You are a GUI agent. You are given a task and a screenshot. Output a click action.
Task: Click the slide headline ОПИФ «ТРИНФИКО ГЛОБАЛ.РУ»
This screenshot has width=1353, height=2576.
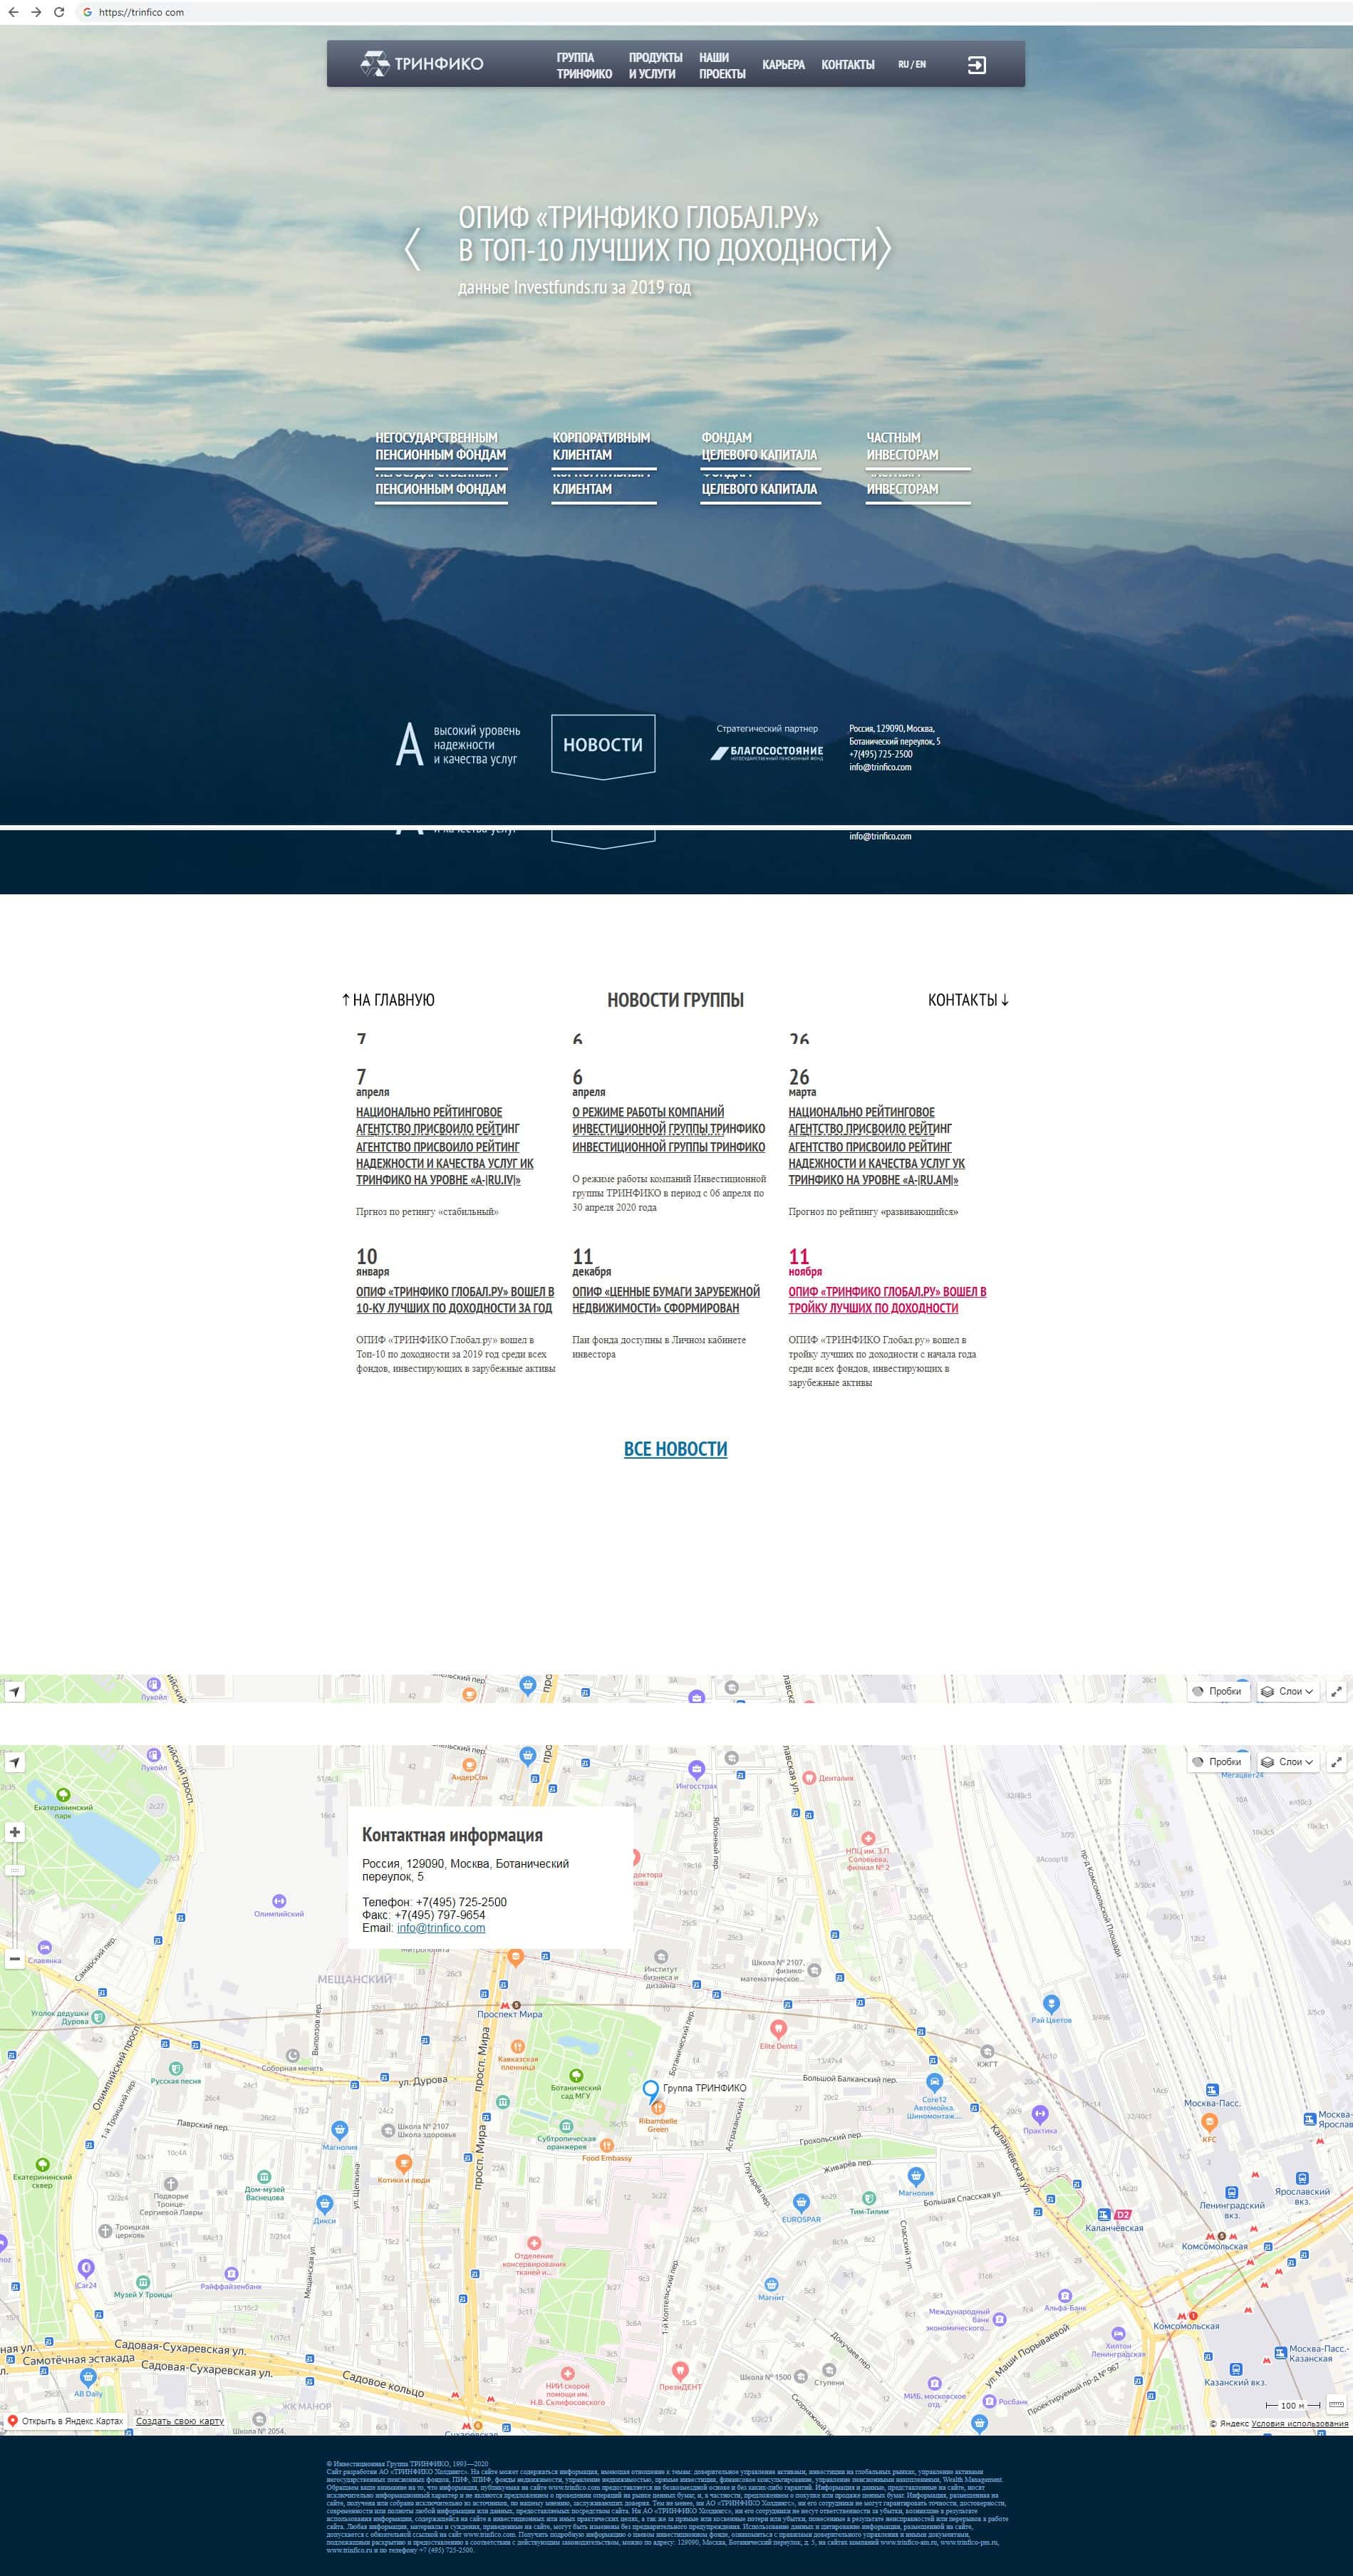pos(638,217)
